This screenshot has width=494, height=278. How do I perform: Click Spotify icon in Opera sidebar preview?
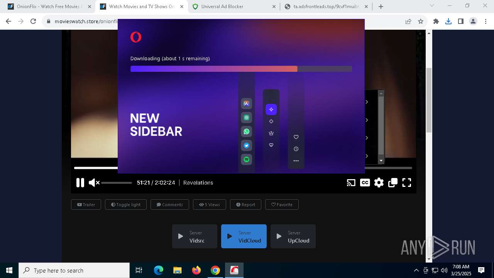247,159
